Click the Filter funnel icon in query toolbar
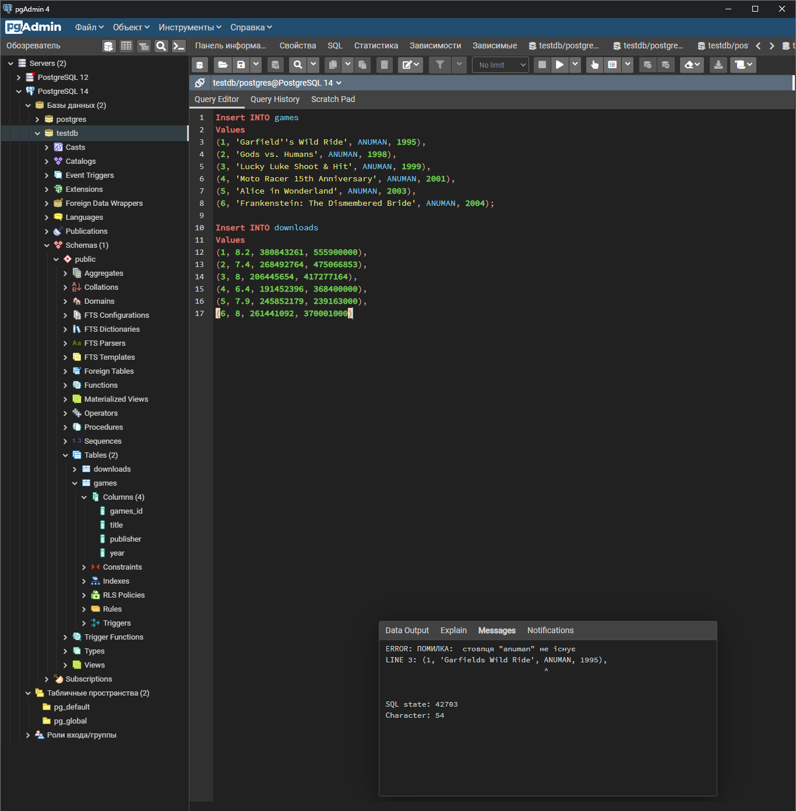The height and width of the screenshot is (811, 796). [x=440, y=65]
